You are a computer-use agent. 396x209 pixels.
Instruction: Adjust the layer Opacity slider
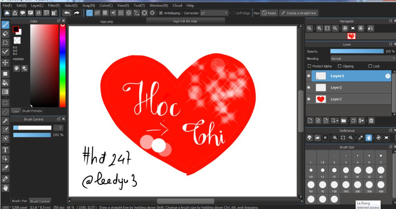pos(357,51)
